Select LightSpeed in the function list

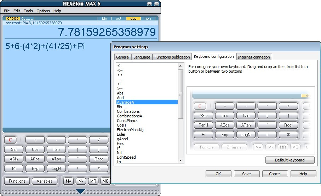pyautogui.click(x=147, y=157)
